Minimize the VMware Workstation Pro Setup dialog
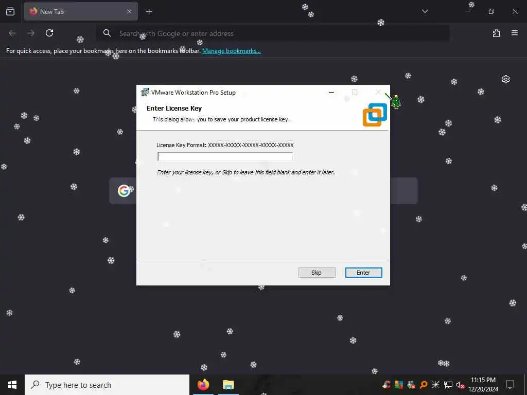 coord(331,93)
